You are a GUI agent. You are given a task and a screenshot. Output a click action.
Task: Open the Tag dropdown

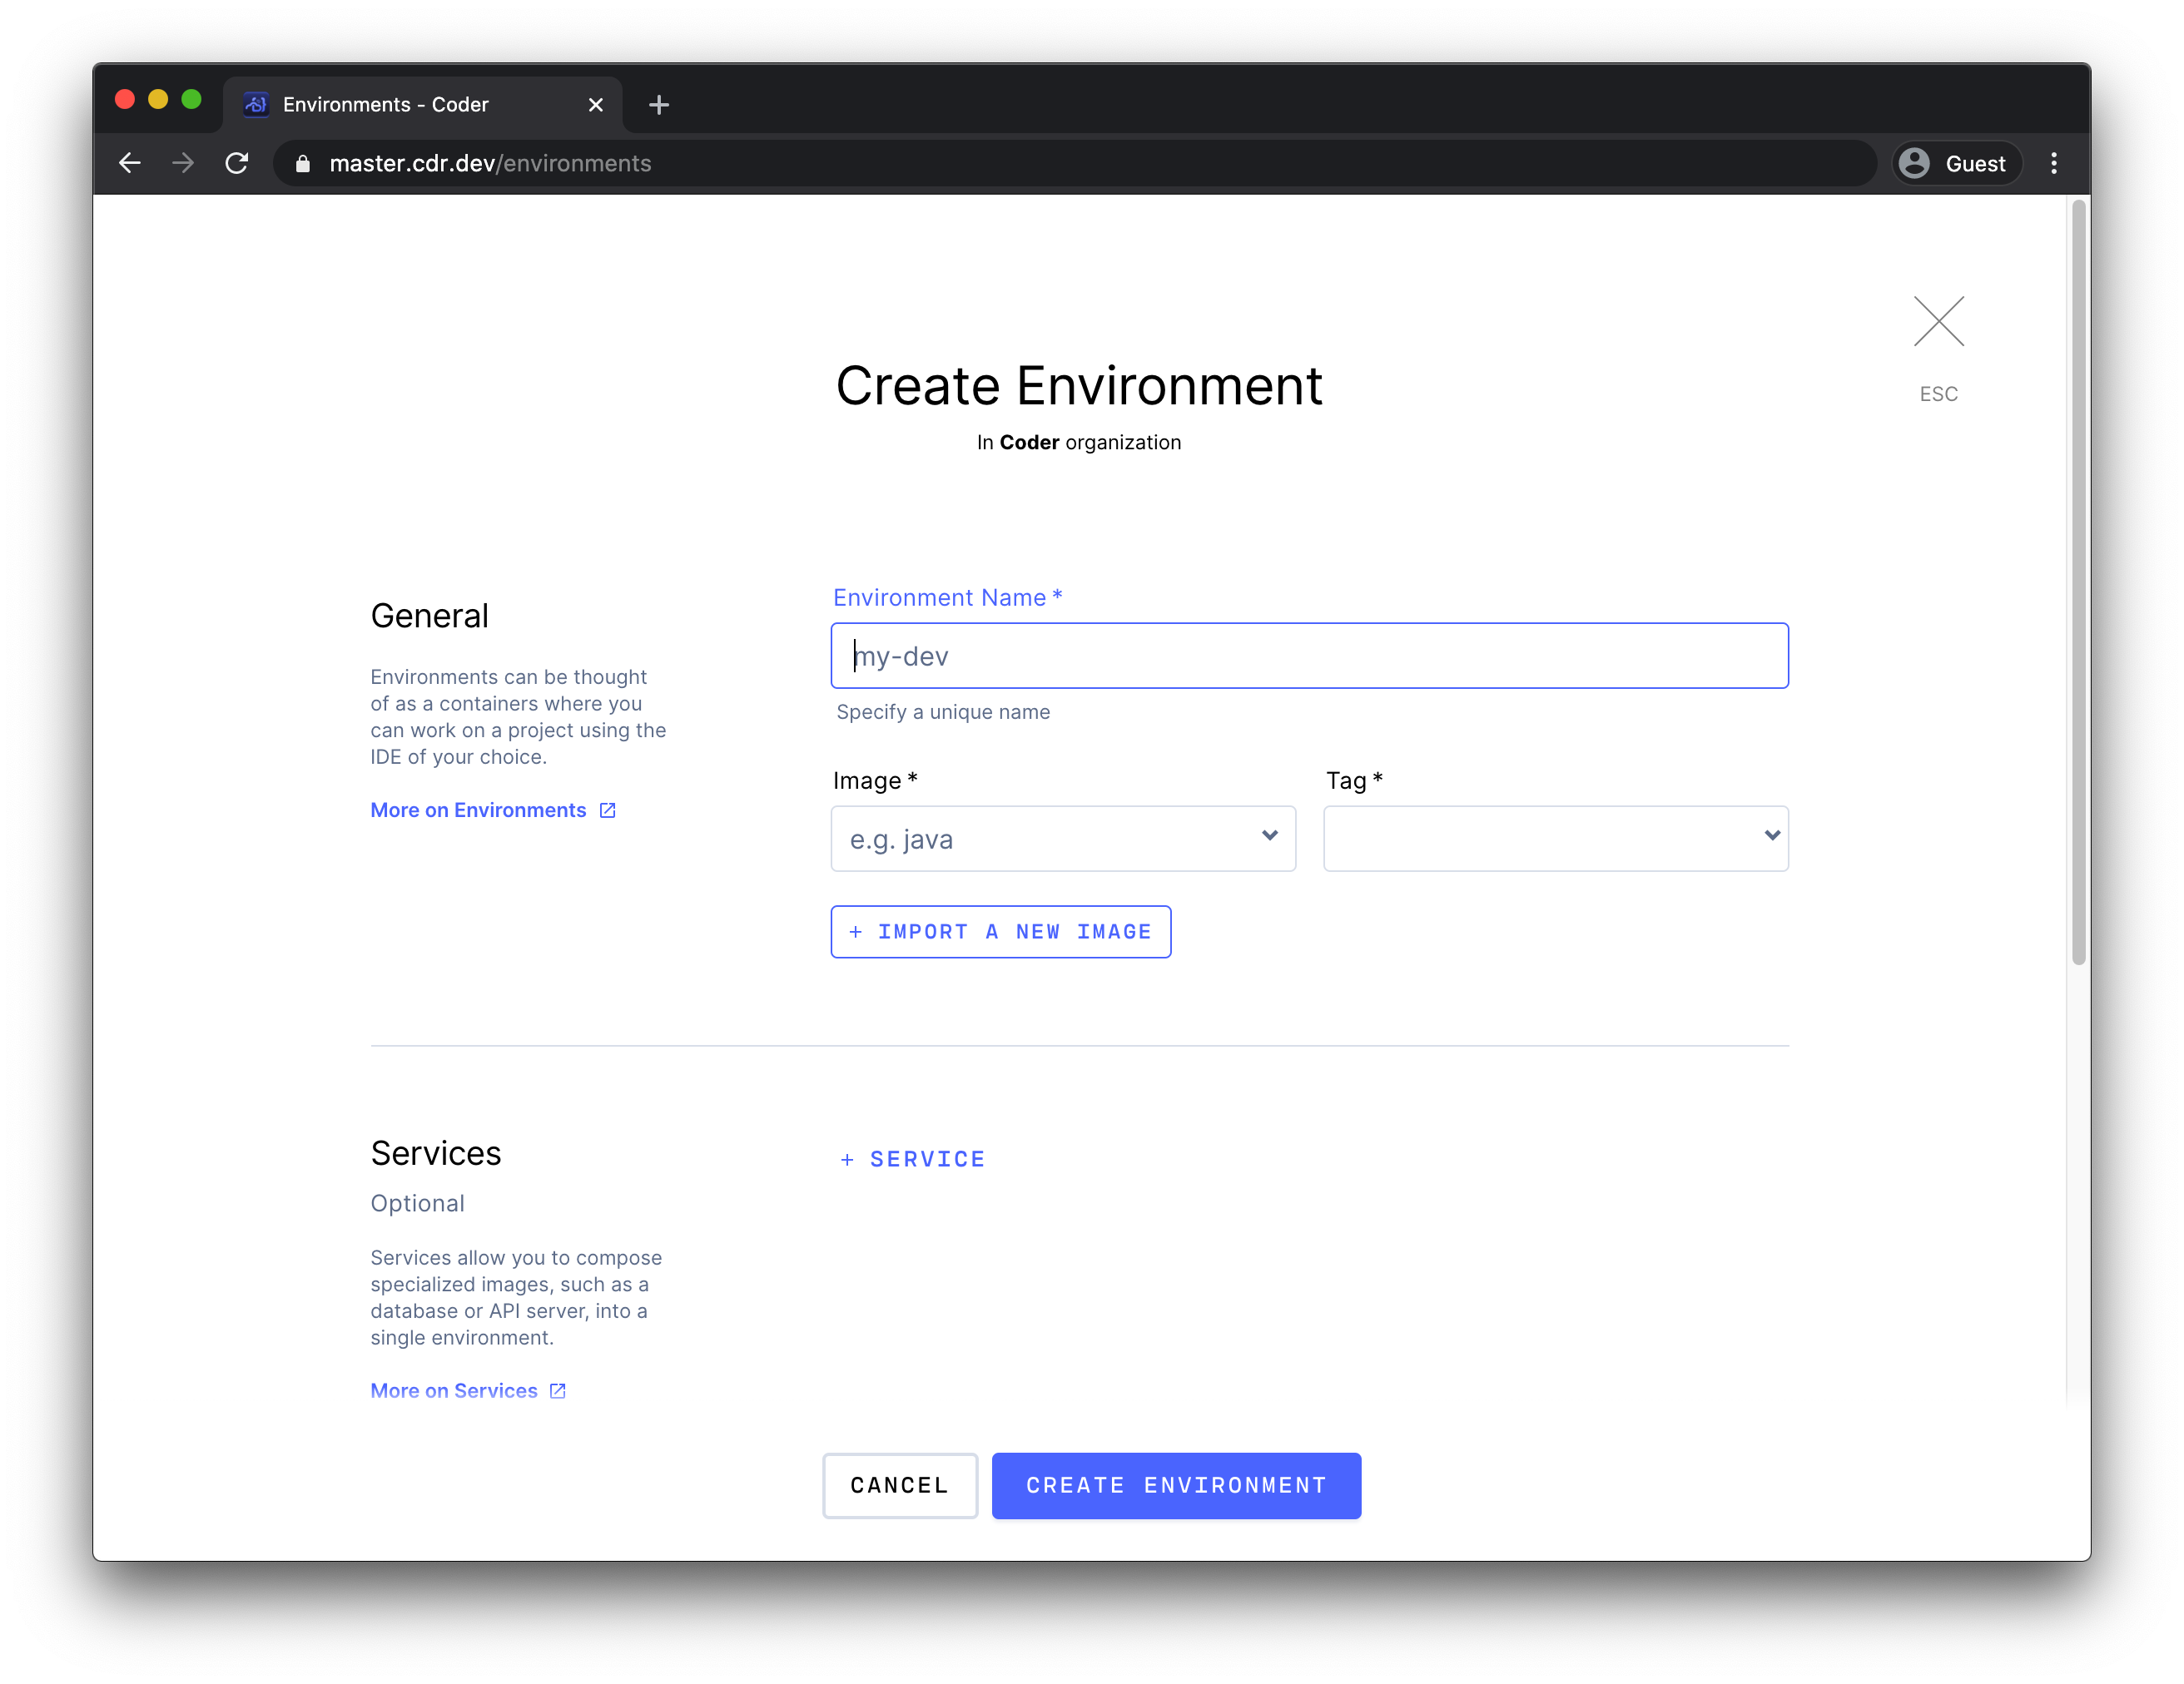click(x=1555, y=839)
